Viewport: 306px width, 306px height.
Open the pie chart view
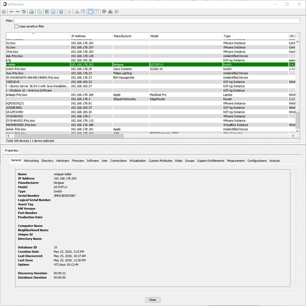tap(104, 12)
